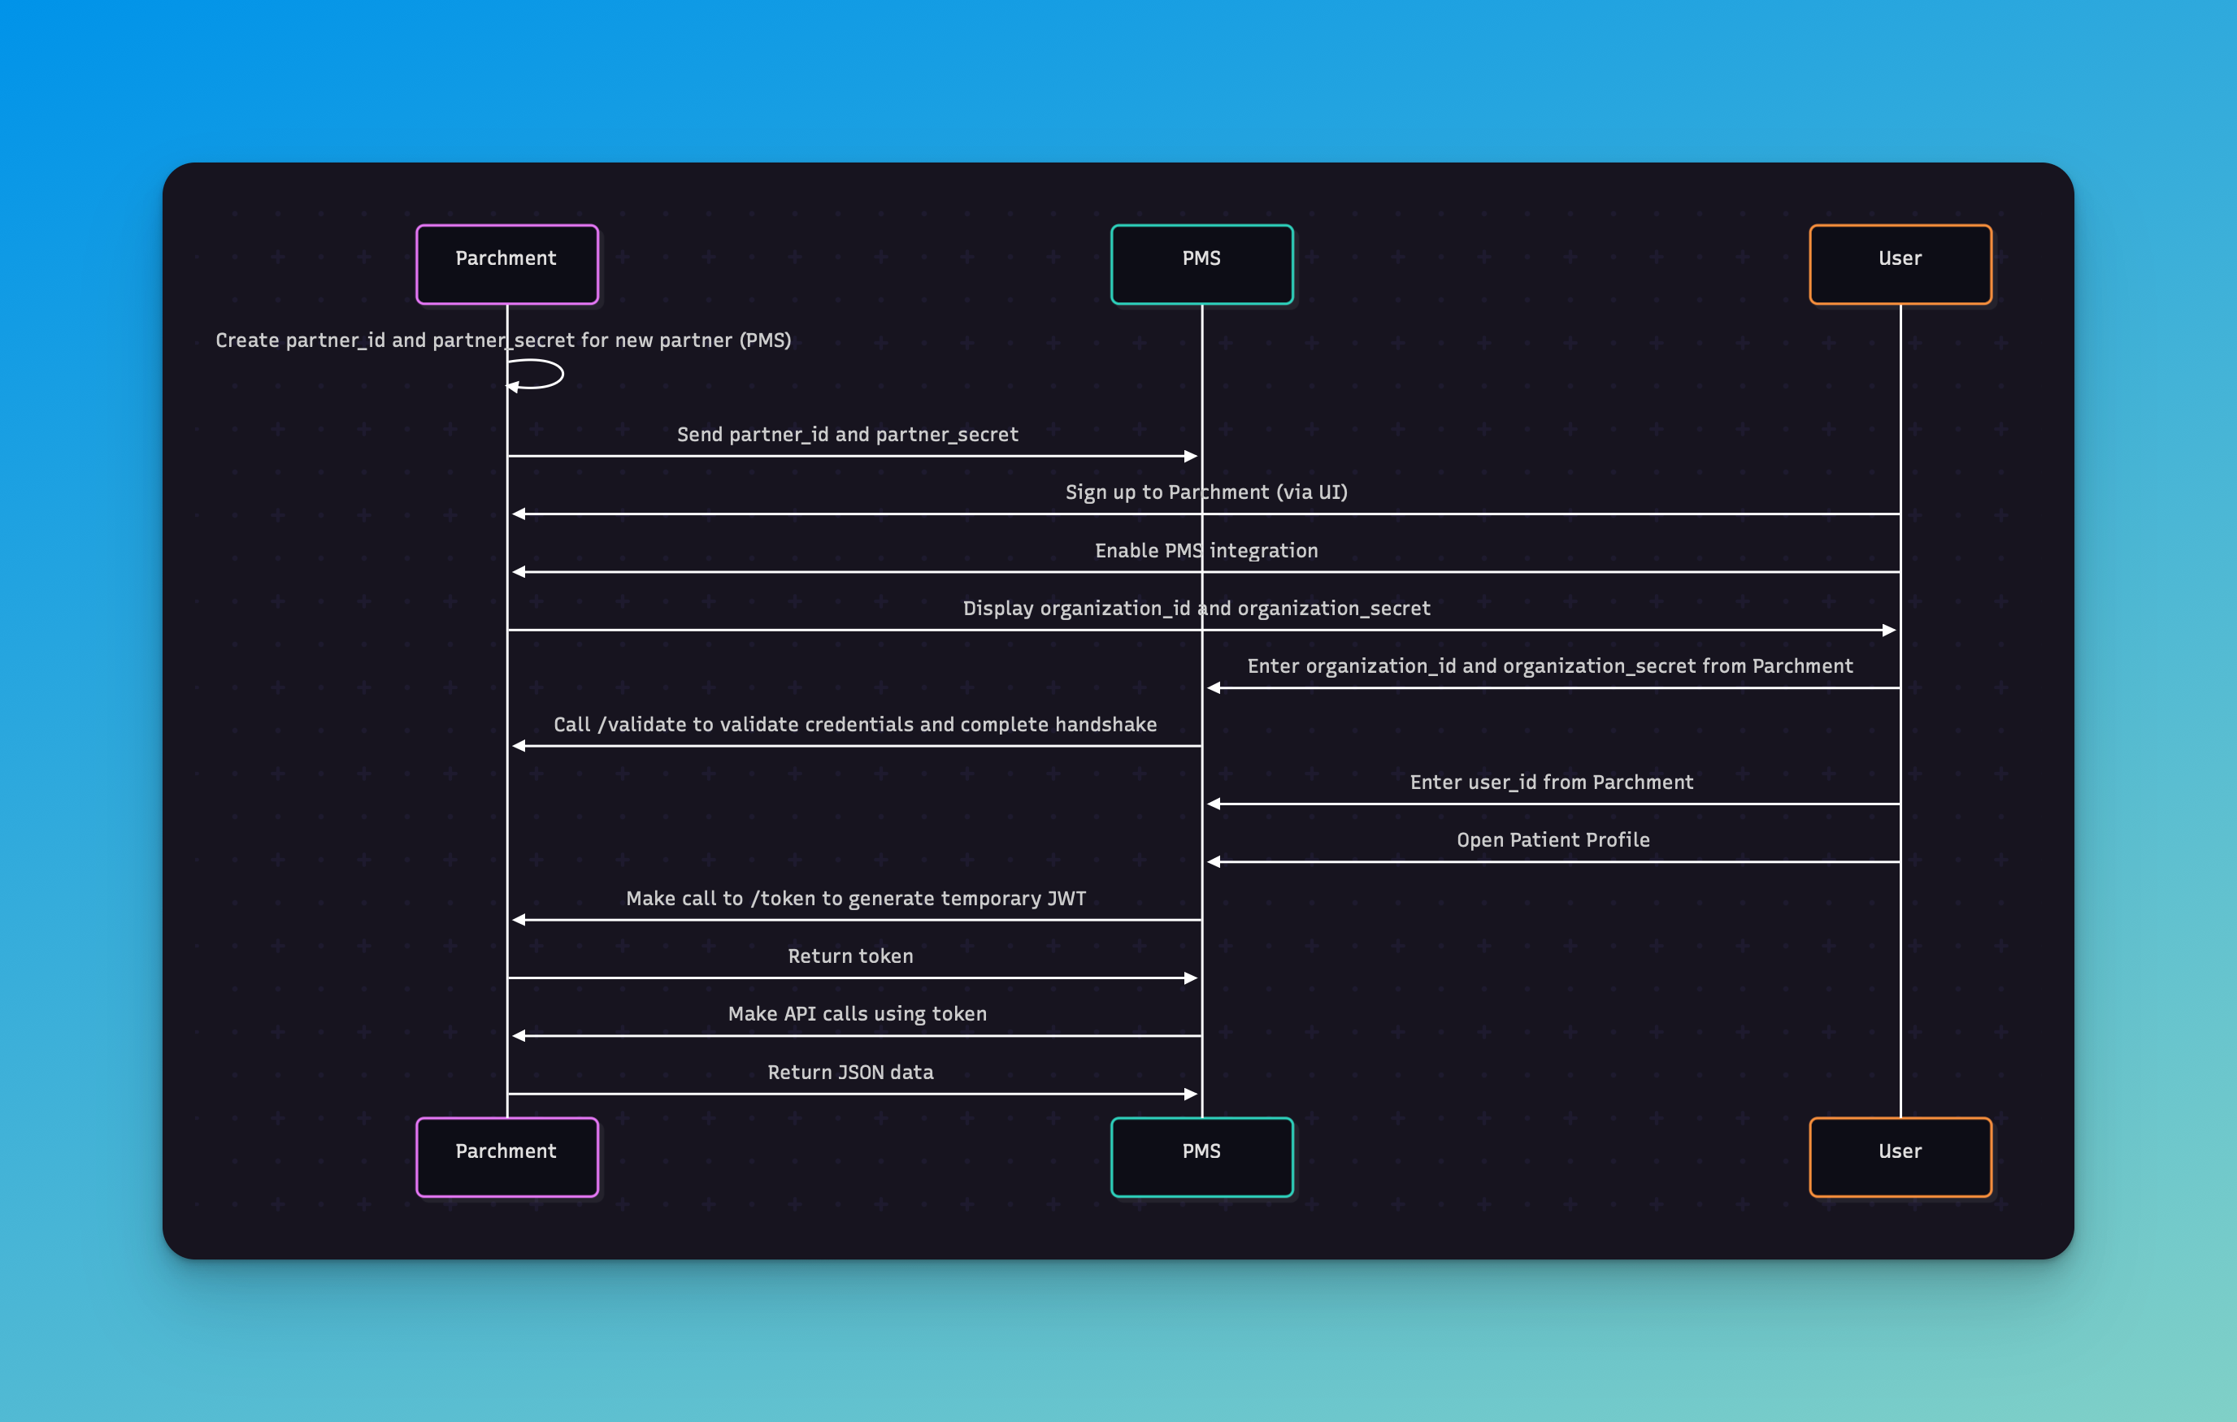2237x1422 pixels.
Task: Click 'Send partner_id and partner_secret' message
Action: [x=847, y=435]
